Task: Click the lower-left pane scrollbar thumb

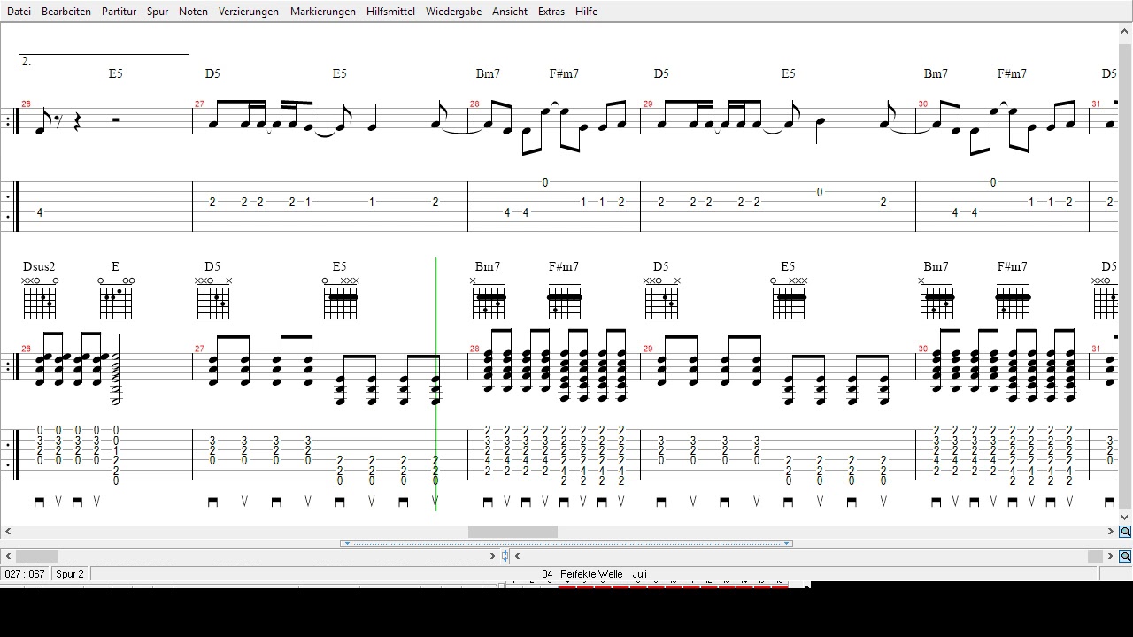Action: 36,556
